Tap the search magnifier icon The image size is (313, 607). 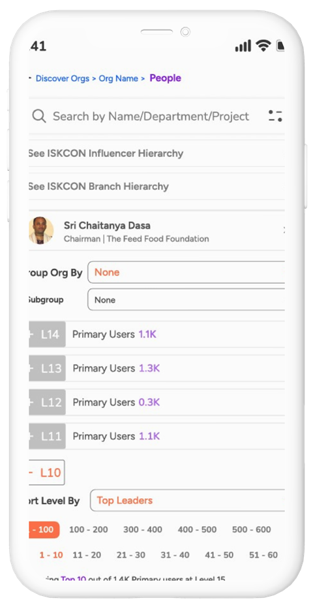tap(38, 116)
